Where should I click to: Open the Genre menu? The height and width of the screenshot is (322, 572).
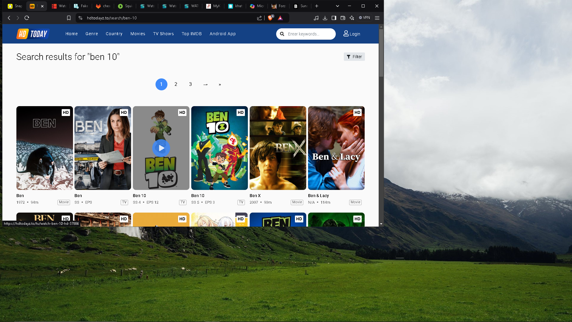tap(92, 34)
